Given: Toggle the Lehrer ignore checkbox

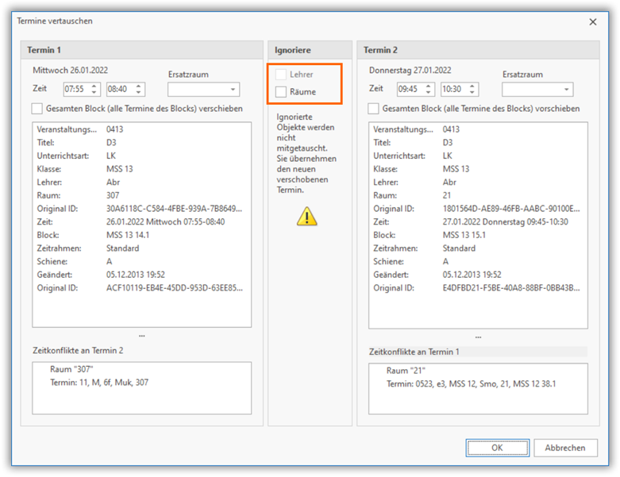Looking at the screenshot, I should click(281, 75).
